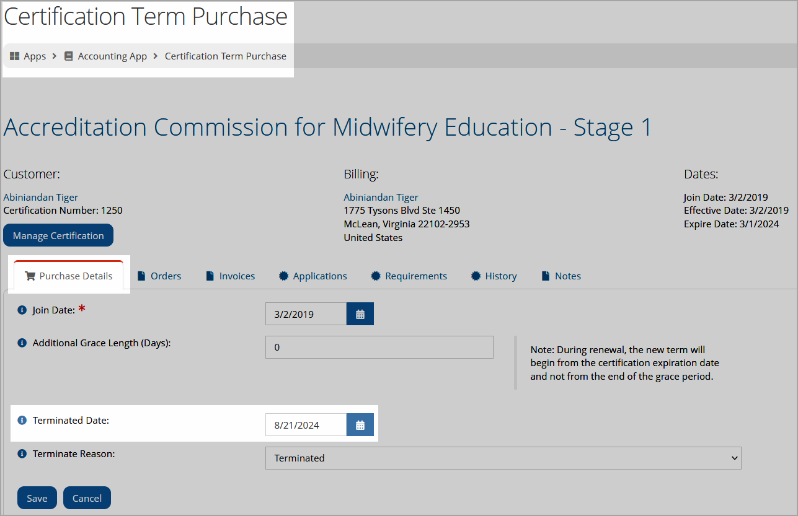Click the Manage Certification button
Image resolution: width=798 pixels, height=516 pixels.
click(58, 235)
